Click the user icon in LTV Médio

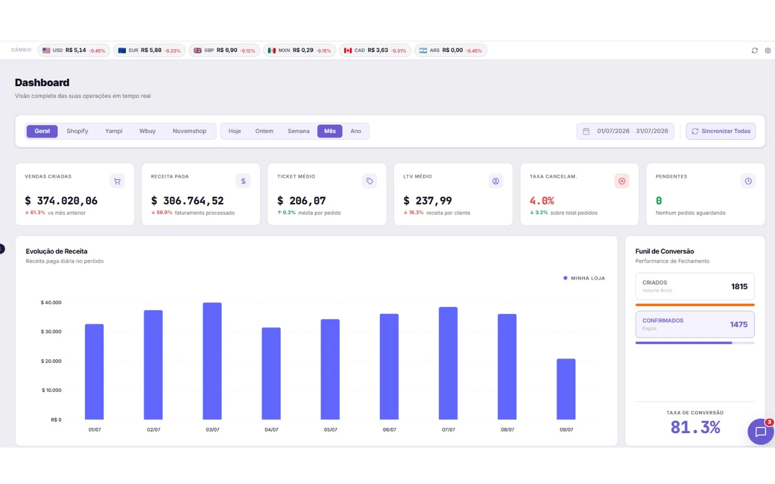[496, 181]
